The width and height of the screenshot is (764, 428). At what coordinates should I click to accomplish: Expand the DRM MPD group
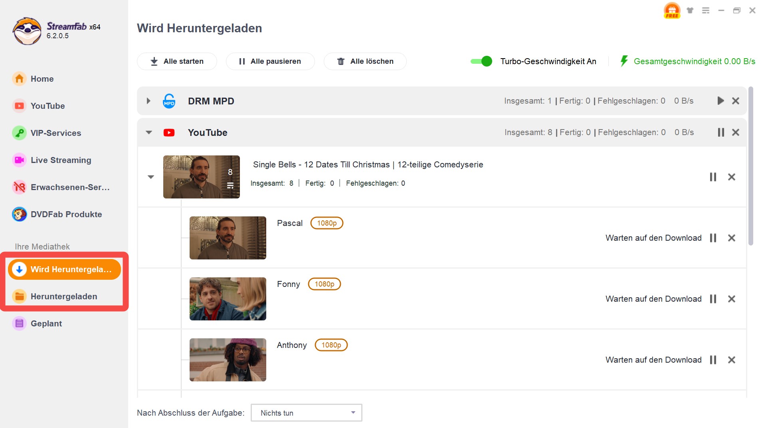148,101
